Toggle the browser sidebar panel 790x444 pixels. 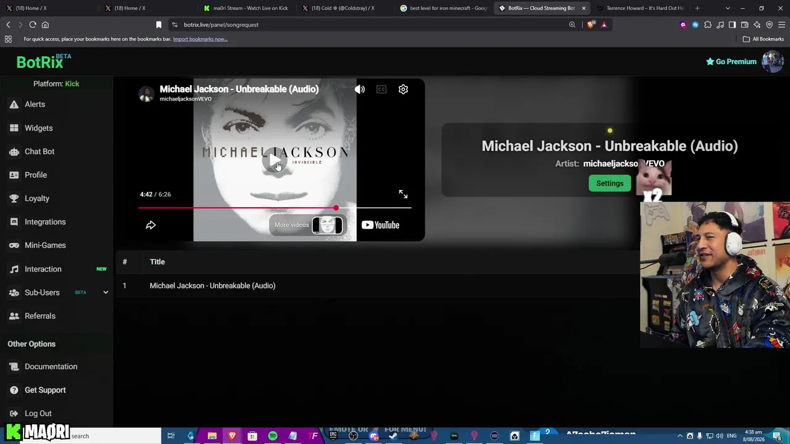[x=733, y=25]
